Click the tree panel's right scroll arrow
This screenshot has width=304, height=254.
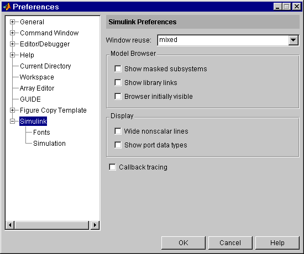click(95, 225)
